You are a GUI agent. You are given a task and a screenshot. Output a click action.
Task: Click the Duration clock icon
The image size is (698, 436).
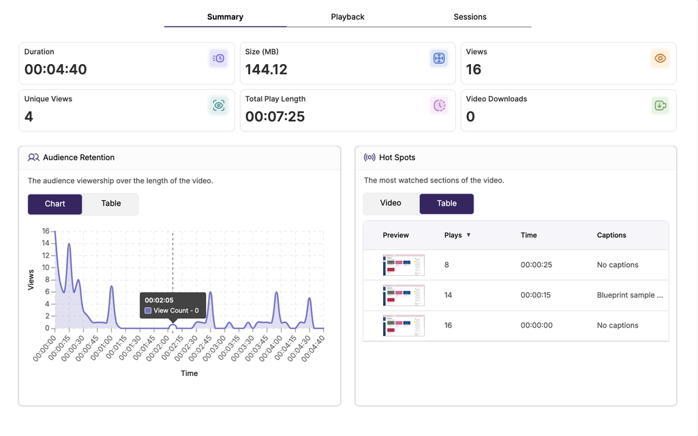[218, 59]
